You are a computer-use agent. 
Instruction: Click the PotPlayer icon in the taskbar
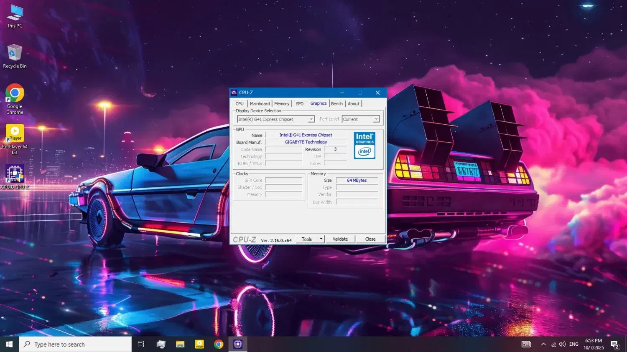(199, 344)
